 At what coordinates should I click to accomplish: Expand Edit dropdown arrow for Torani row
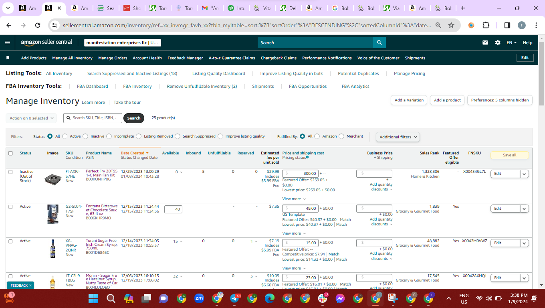click(x=525, y=243)
